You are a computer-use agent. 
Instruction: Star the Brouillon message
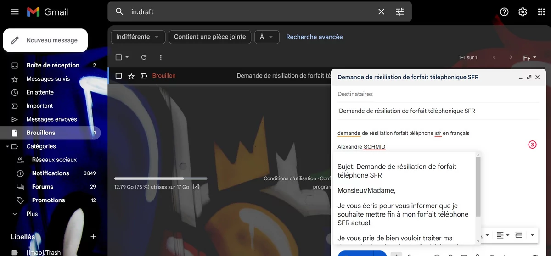[131, 76]
